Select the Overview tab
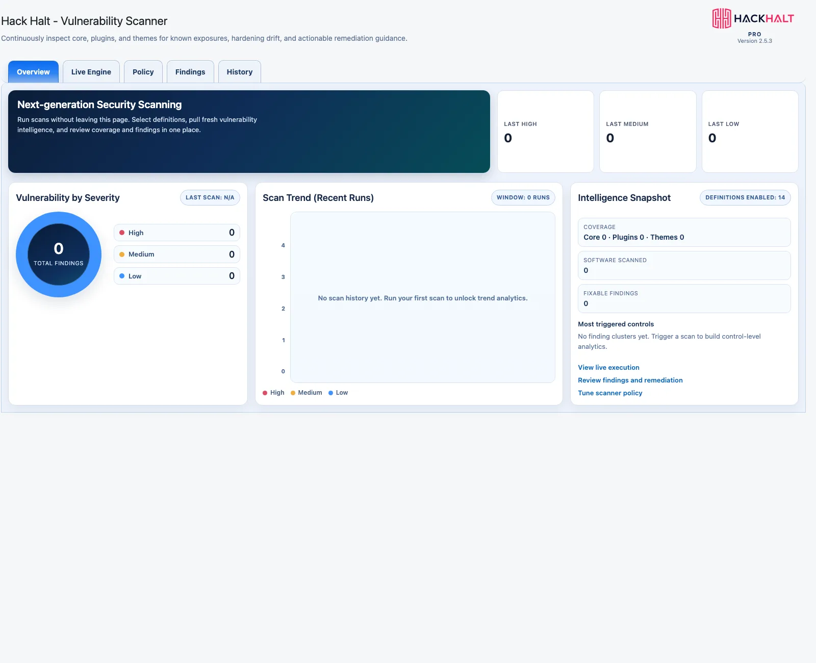The width and height of the screenshot is (816, 663). pyautogui.click(x=33, y=72)
